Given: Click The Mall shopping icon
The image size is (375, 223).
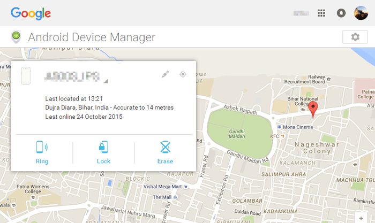Looking at the screenshot, I should pyautogui.click(x=175, y=197).
